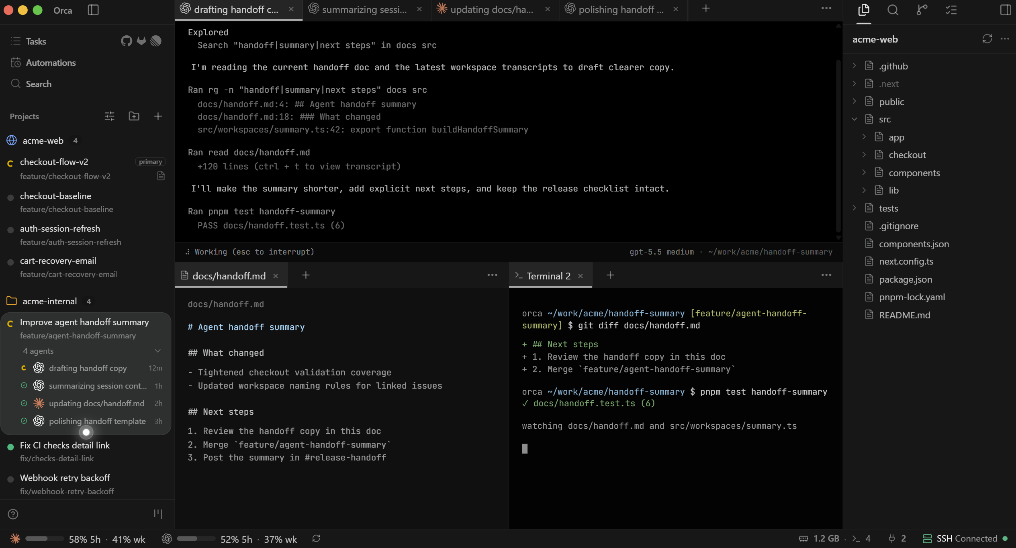Click the sidebar bars icon near help
The width and height of the screenshot is (1016, 548).
tap(158, 513)
